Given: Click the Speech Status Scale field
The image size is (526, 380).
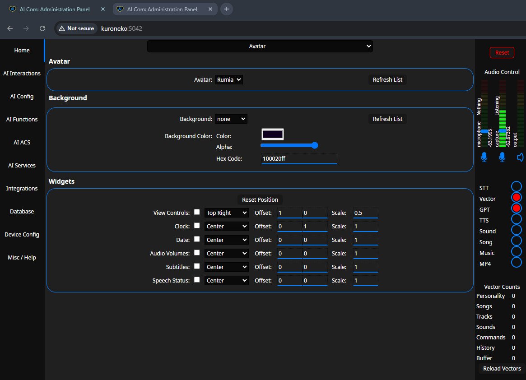Looking at the screenshot, I should point(365,280).
